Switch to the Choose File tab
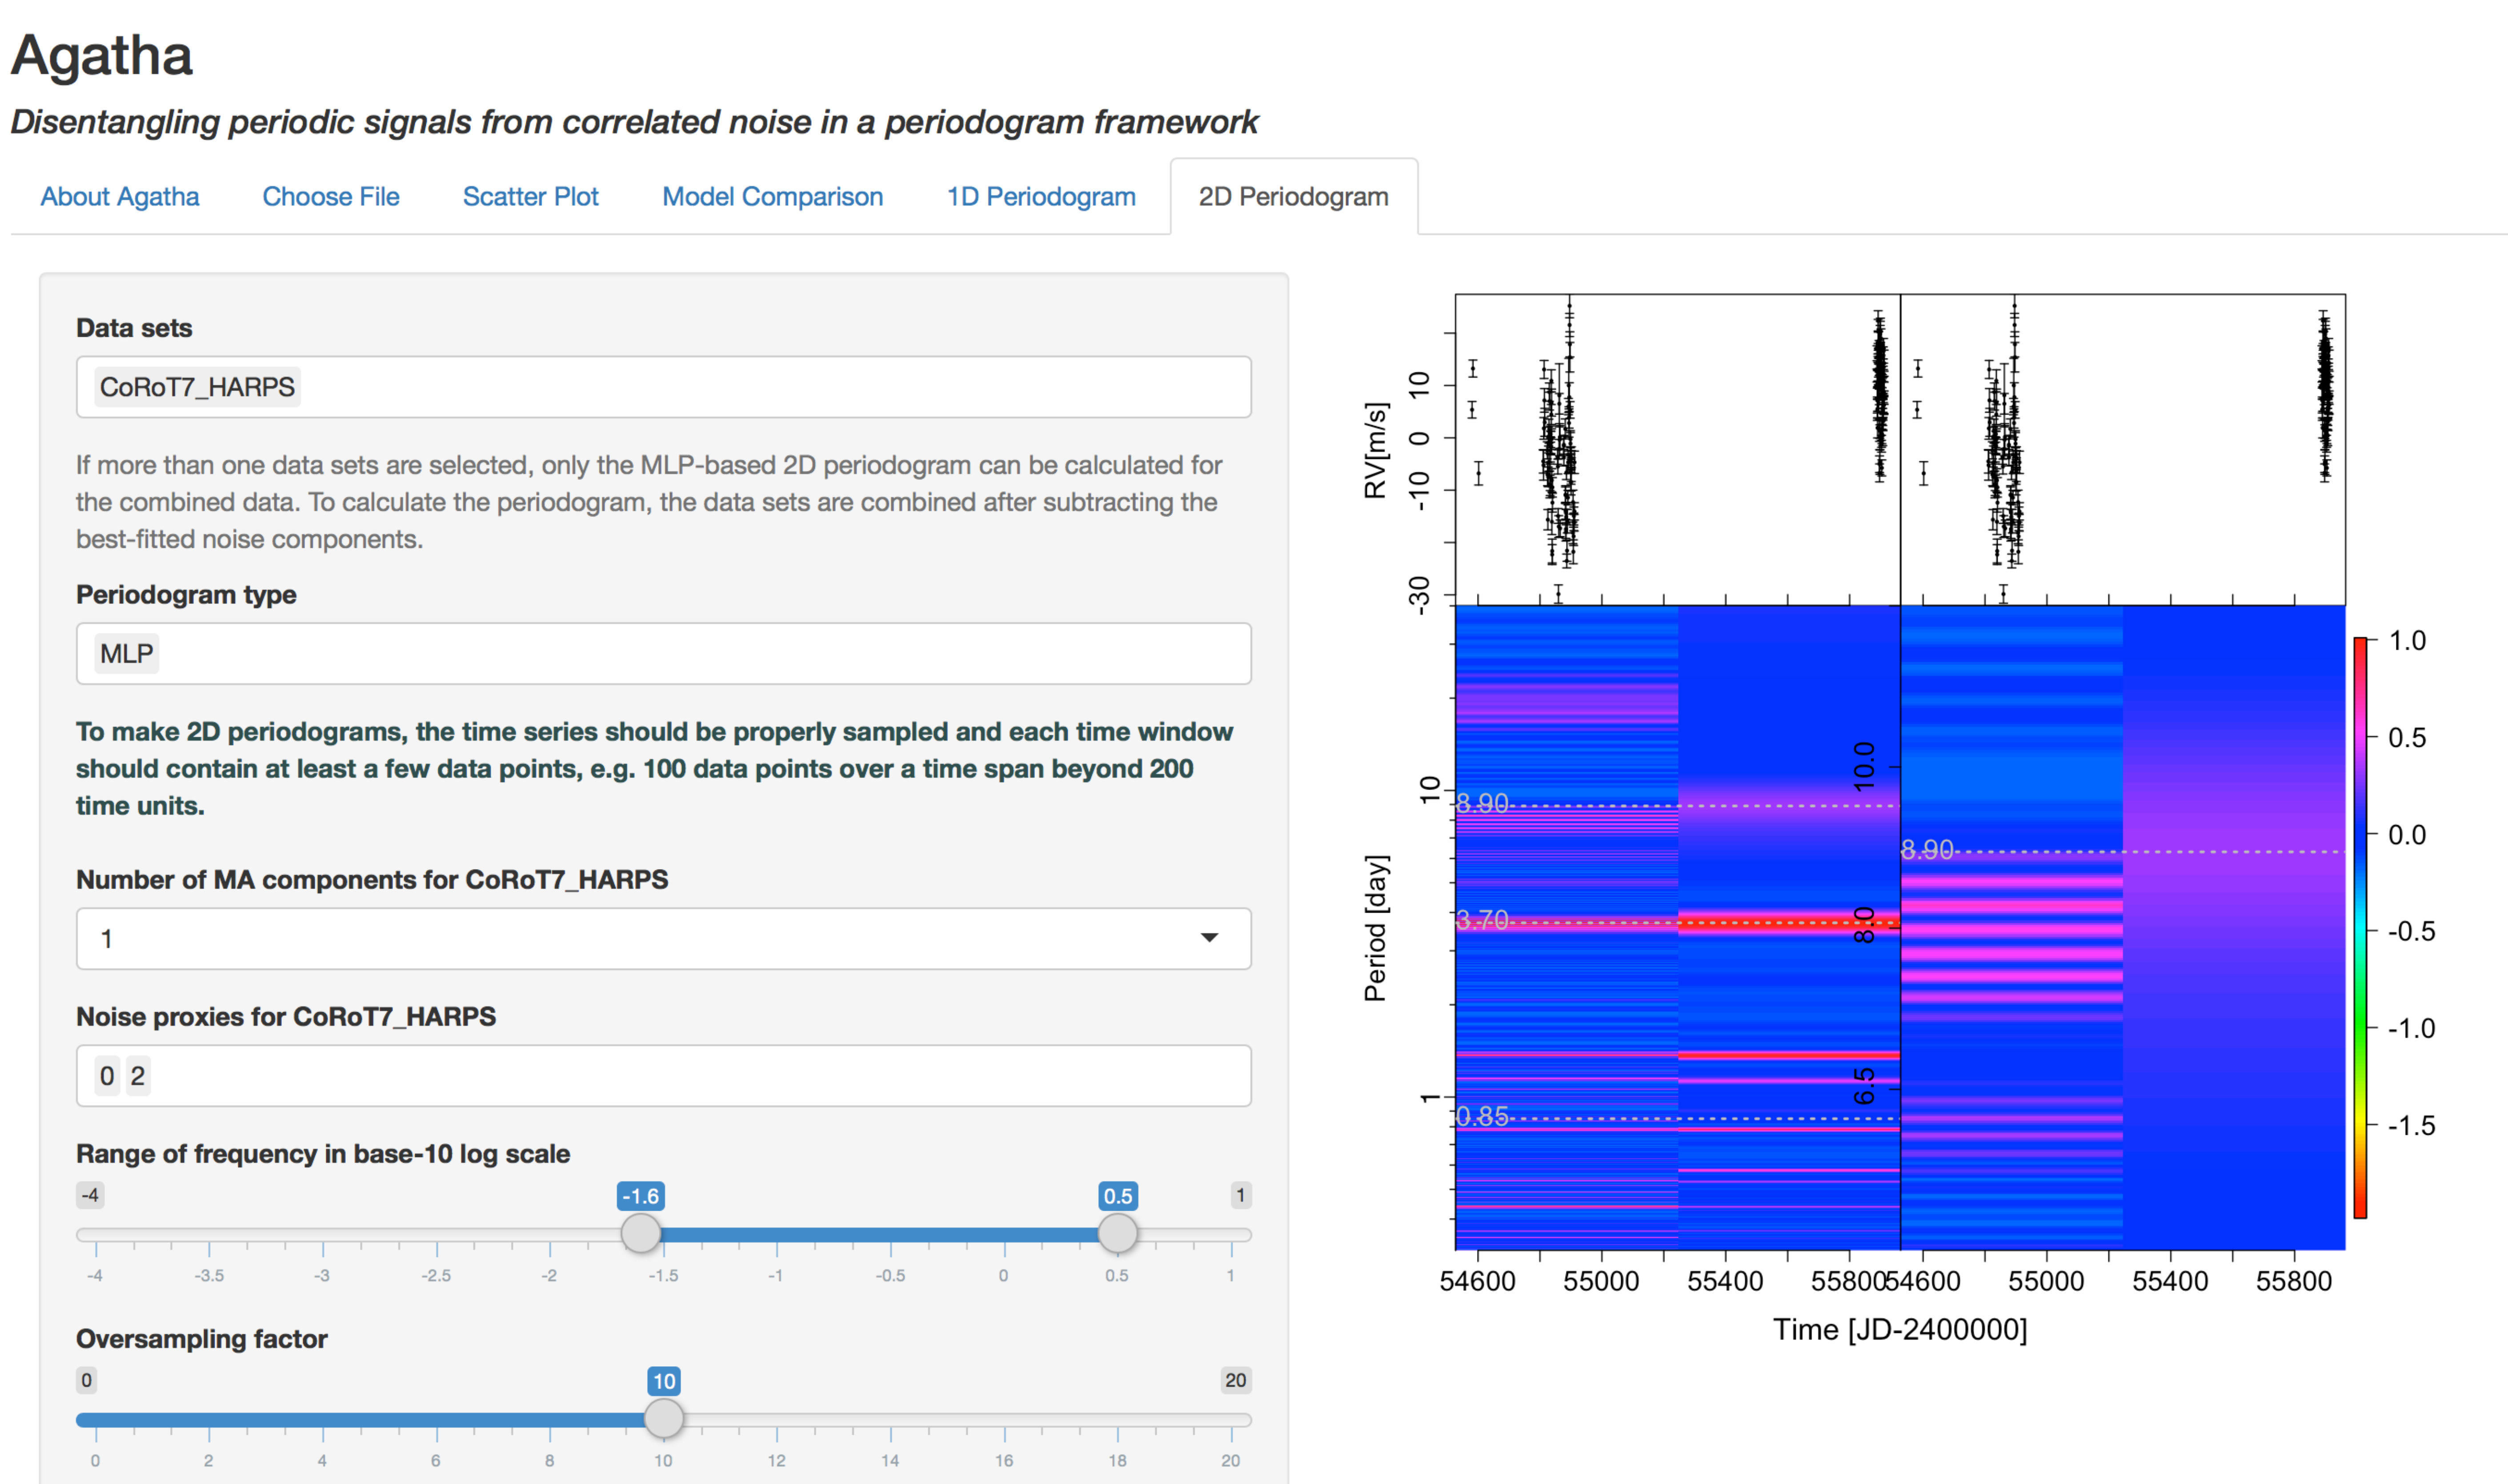The width and height of the screenshot is (2508, 1484). [330, 196]
